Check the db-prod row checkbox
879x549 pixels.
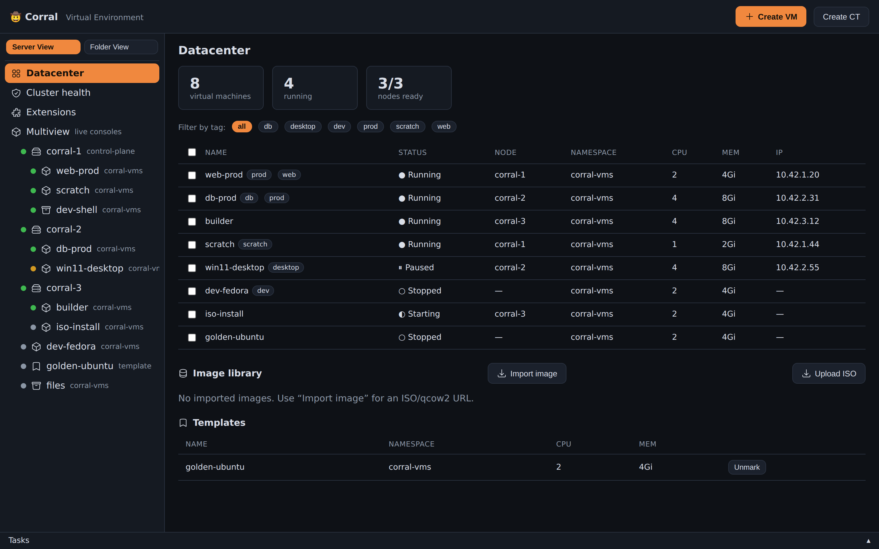(x=192, y=199)
